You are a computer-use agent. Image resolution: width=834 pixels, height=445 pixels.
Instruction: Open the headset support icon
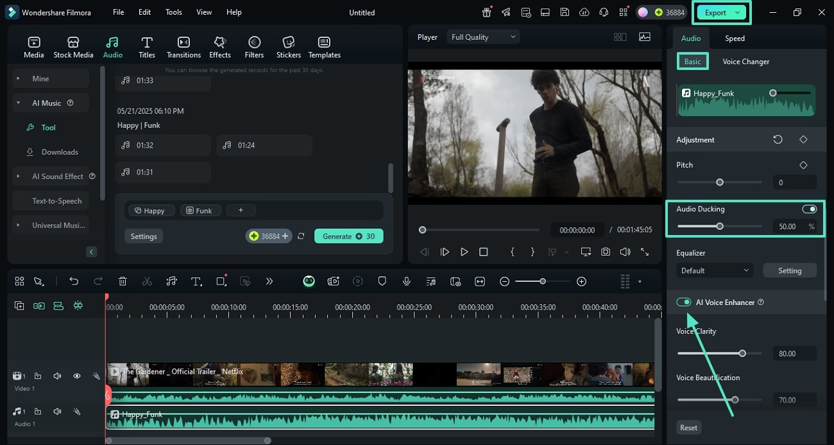pyautogui.click(x=603, y=12)
